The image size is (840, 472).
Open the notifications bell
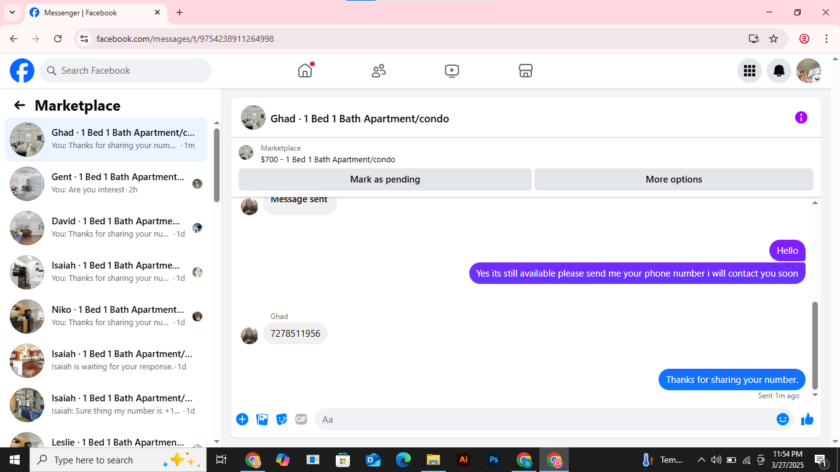coord(779,71)
